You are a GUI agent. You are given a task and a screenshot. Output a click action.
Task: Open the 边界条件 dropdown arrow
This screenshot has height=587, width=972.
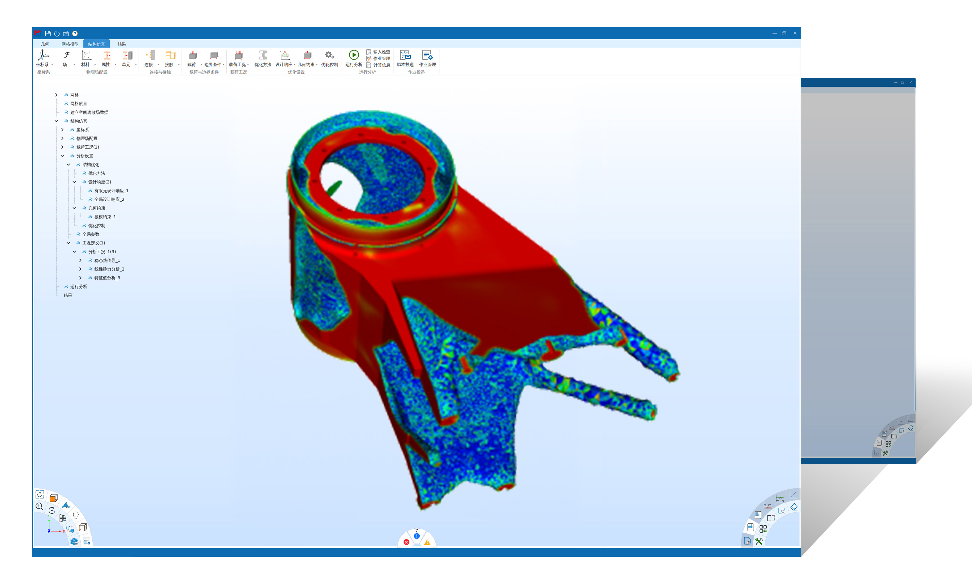224,65
